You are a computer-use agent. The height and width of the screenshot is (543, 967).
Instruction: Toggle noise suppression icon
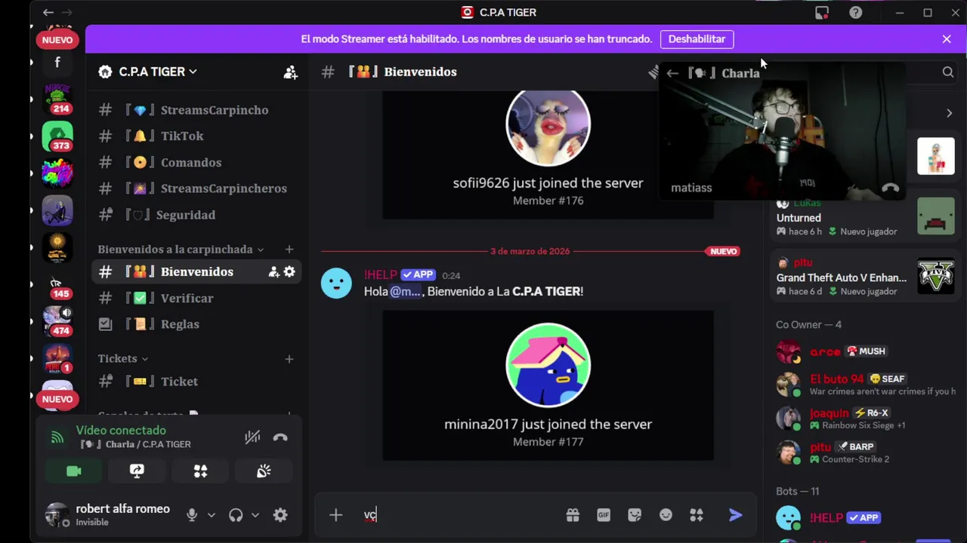click(x=252, y=437)
